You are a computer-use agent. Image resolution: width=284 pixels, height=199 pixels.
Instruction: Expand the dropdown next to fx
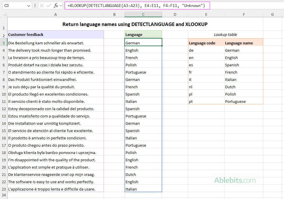click(61, 6)
